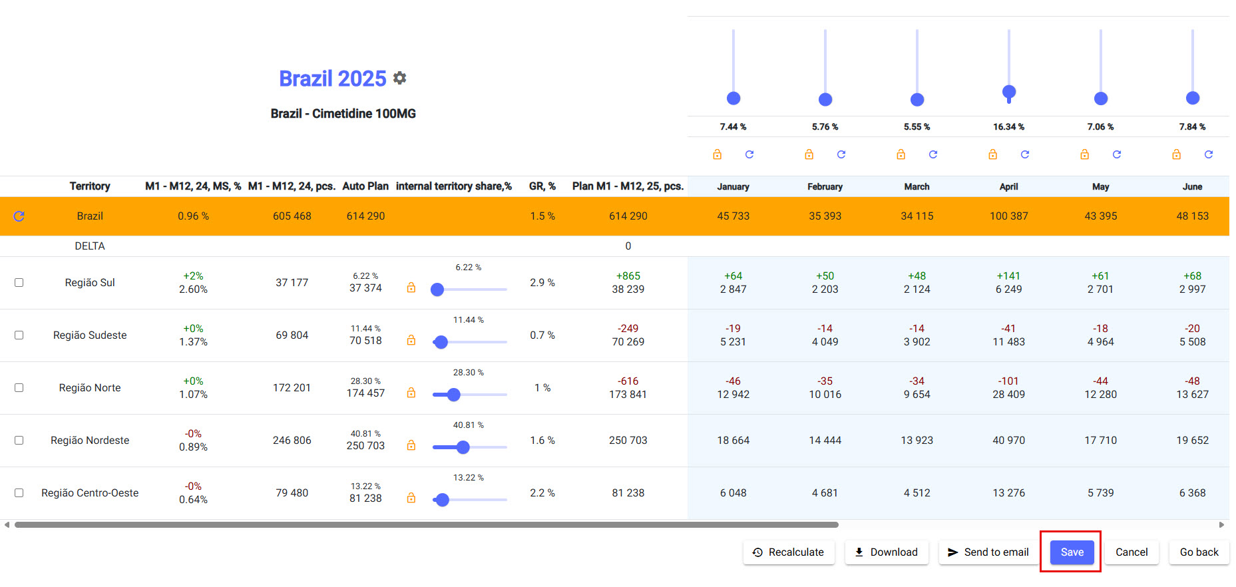The image size is (1236, 587).
Task: Tick the Região Centro-Oeste checkbox
Action: coord(19,493)
